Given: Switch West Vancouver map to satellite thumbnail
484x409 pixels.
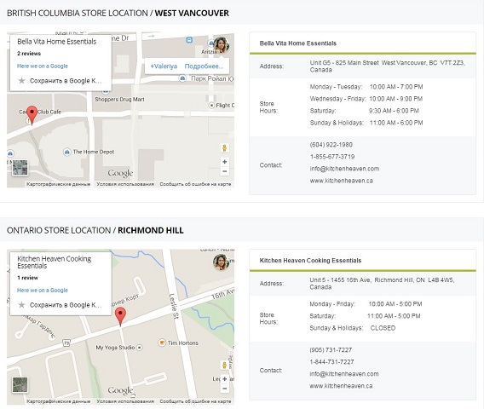Looking at the screenshot, I should 20,168.
